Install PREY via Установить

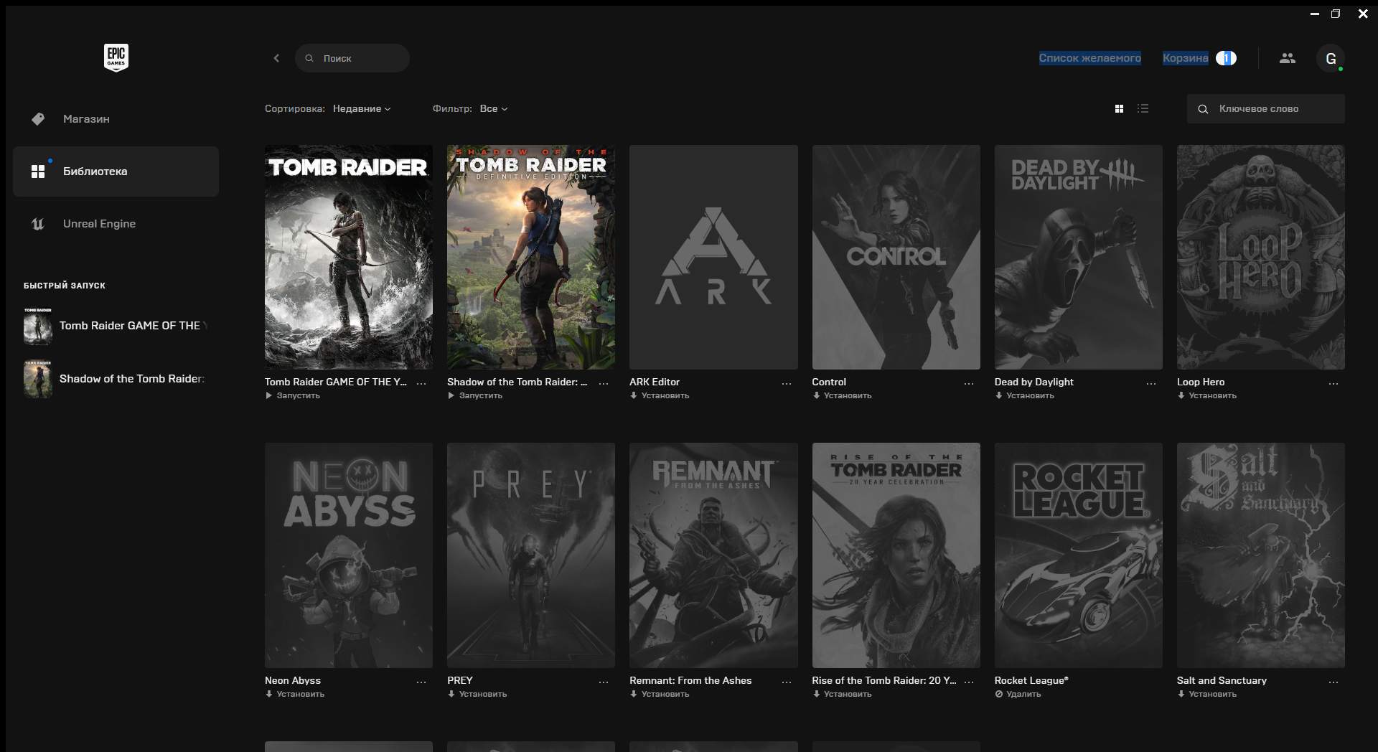477,694
